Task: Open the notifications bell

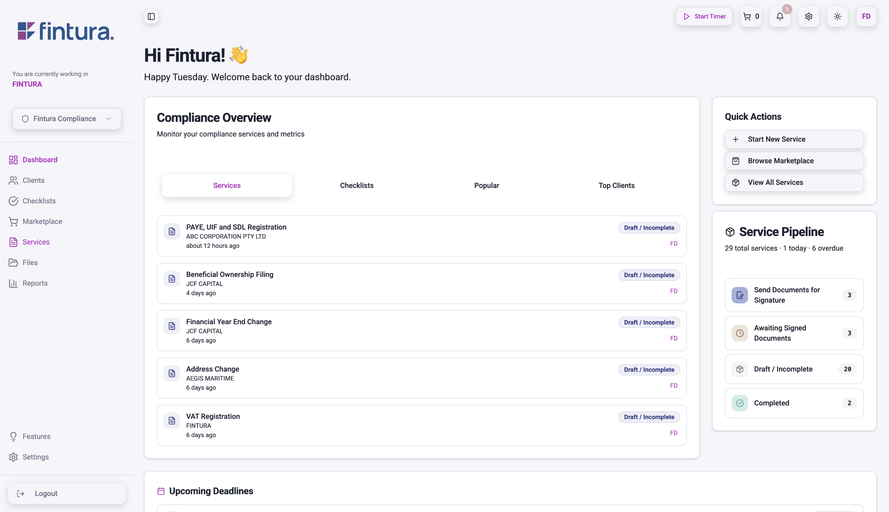Action: pos(780,17)
